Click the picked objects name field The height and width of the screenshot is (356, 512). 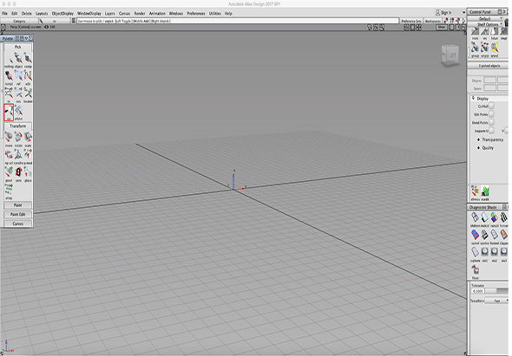(489, 66)
